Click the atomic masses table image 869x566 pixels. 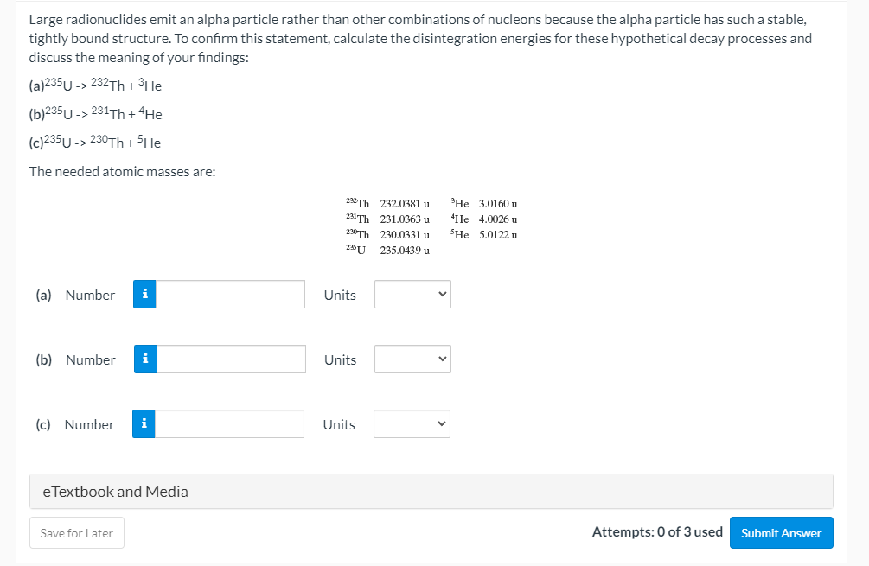click(431, 226)
